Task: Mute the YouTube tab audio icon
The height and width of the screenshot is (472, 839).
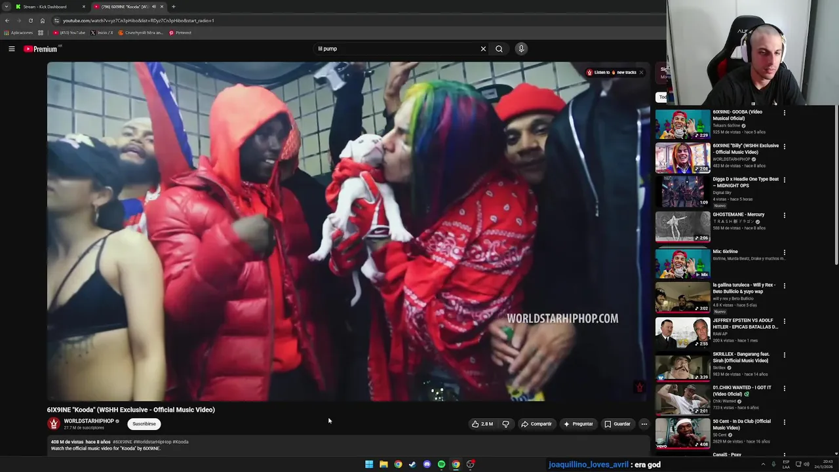Action: 154,7
